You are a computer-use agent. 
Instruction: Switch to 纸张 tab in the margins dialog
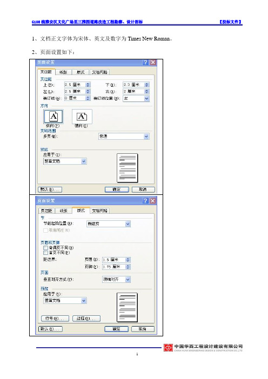click(x=63, y=72)
